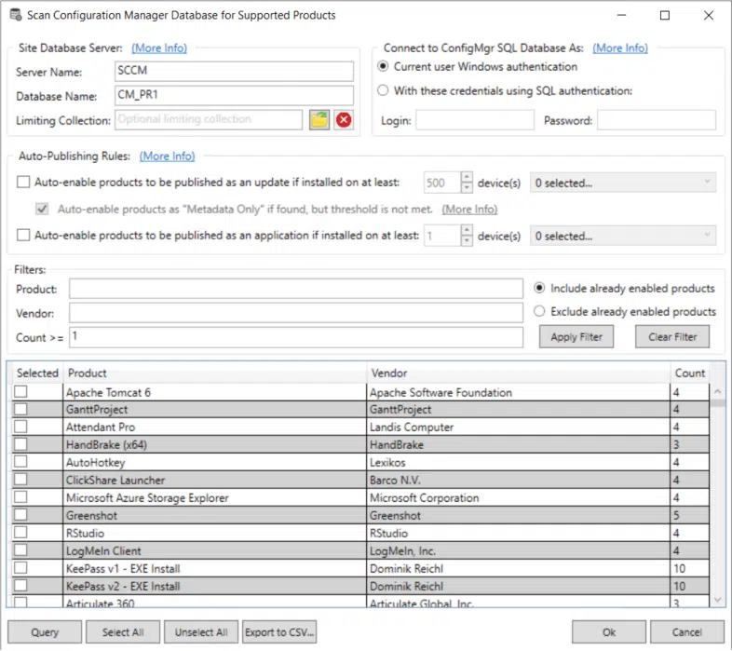Screen dimensions: 732x651
Task: Open Metadata Only More Info link
Action: click(469, 210)
